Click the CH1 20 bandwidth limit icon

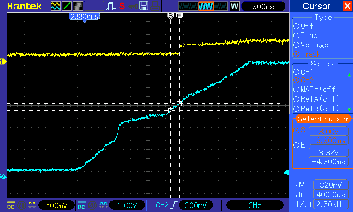coord(22,205)
